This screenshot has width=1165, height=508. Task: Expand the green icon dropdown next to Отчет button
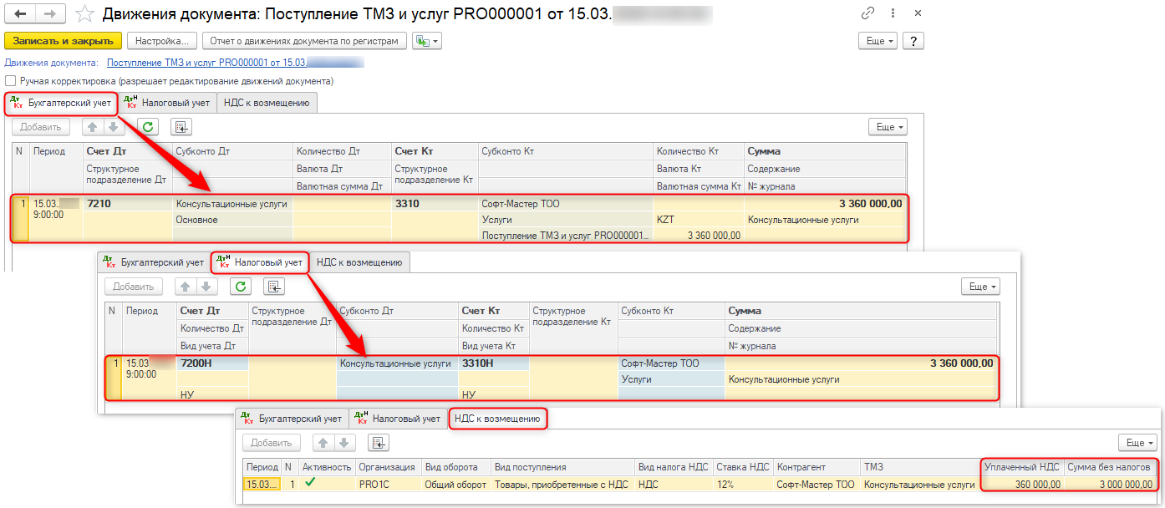428,41
